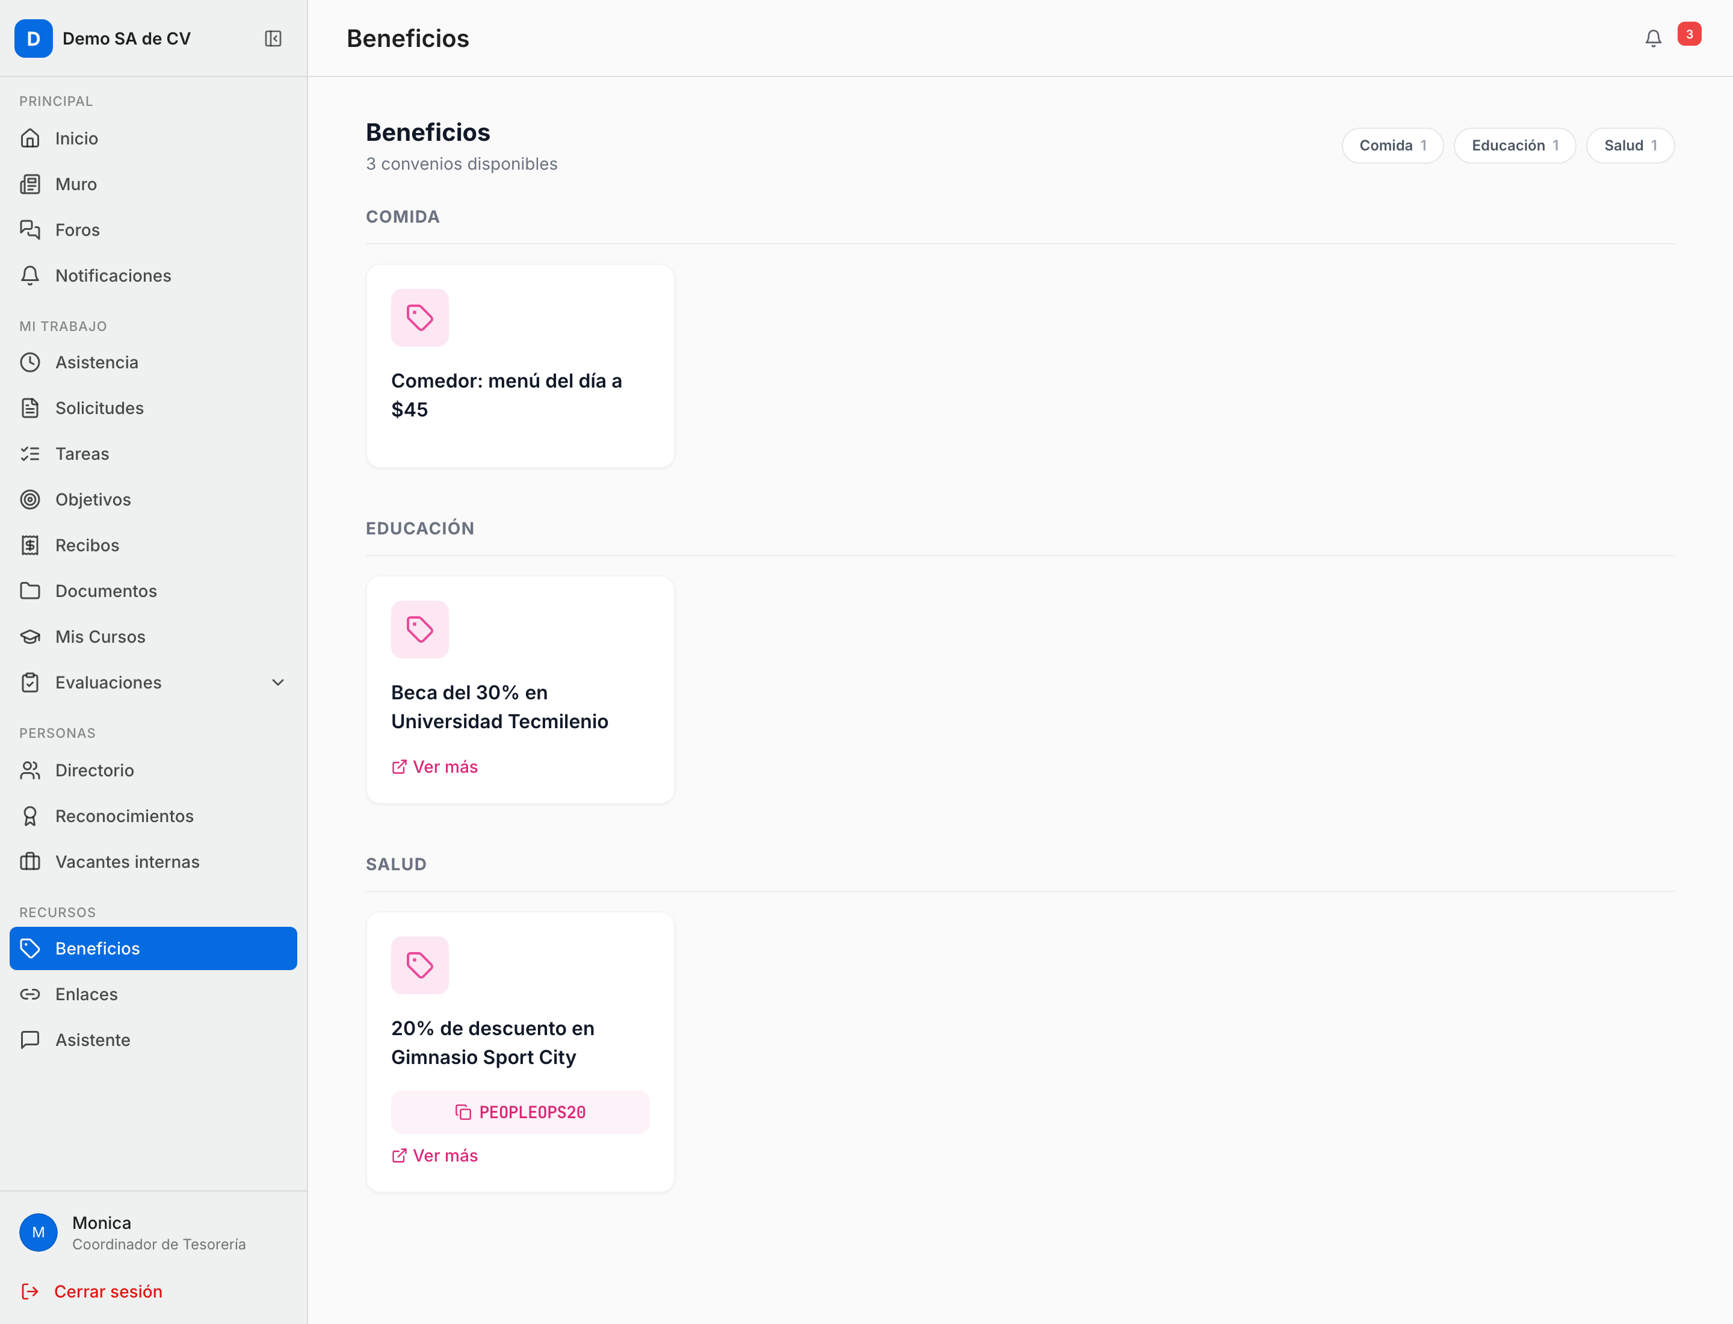This screenshot has width=1733, height=1324.
Task: Open Monica's user profile avatar
Action: pyautogui.click(x=39, y=1233)
